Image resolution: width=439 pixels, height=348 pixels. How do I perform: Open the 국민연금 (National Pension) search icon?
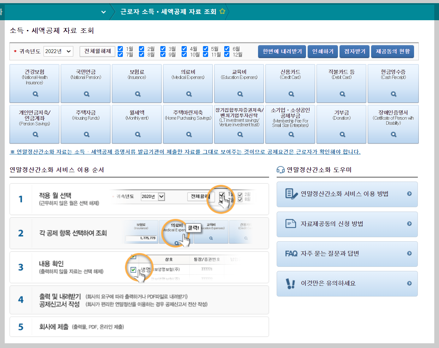pyautogui.click(x=86, y=94)
